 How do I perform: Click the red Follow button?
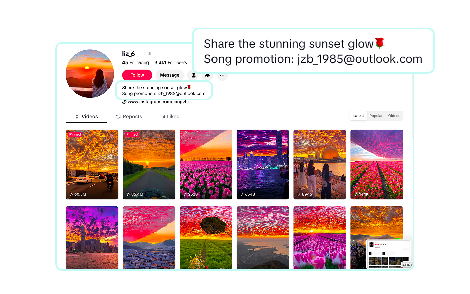[x=137, y=75]
